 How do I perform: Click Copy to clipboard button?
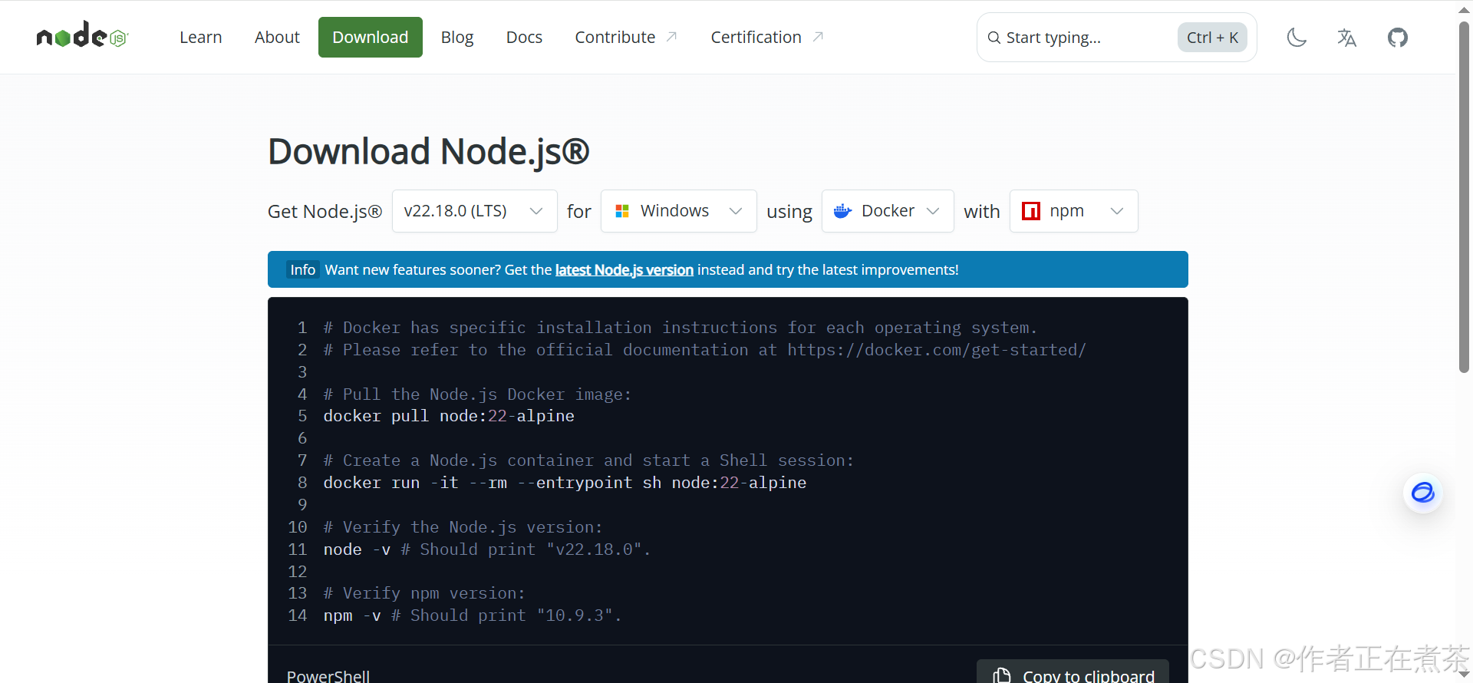tap(1073, 673)
